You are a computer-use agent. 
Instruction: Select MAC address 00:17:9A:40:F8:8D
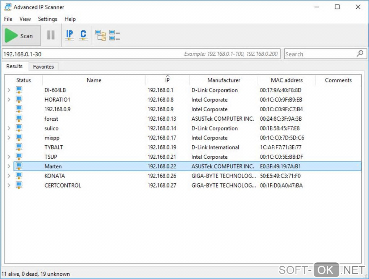(x=280, y=90)
